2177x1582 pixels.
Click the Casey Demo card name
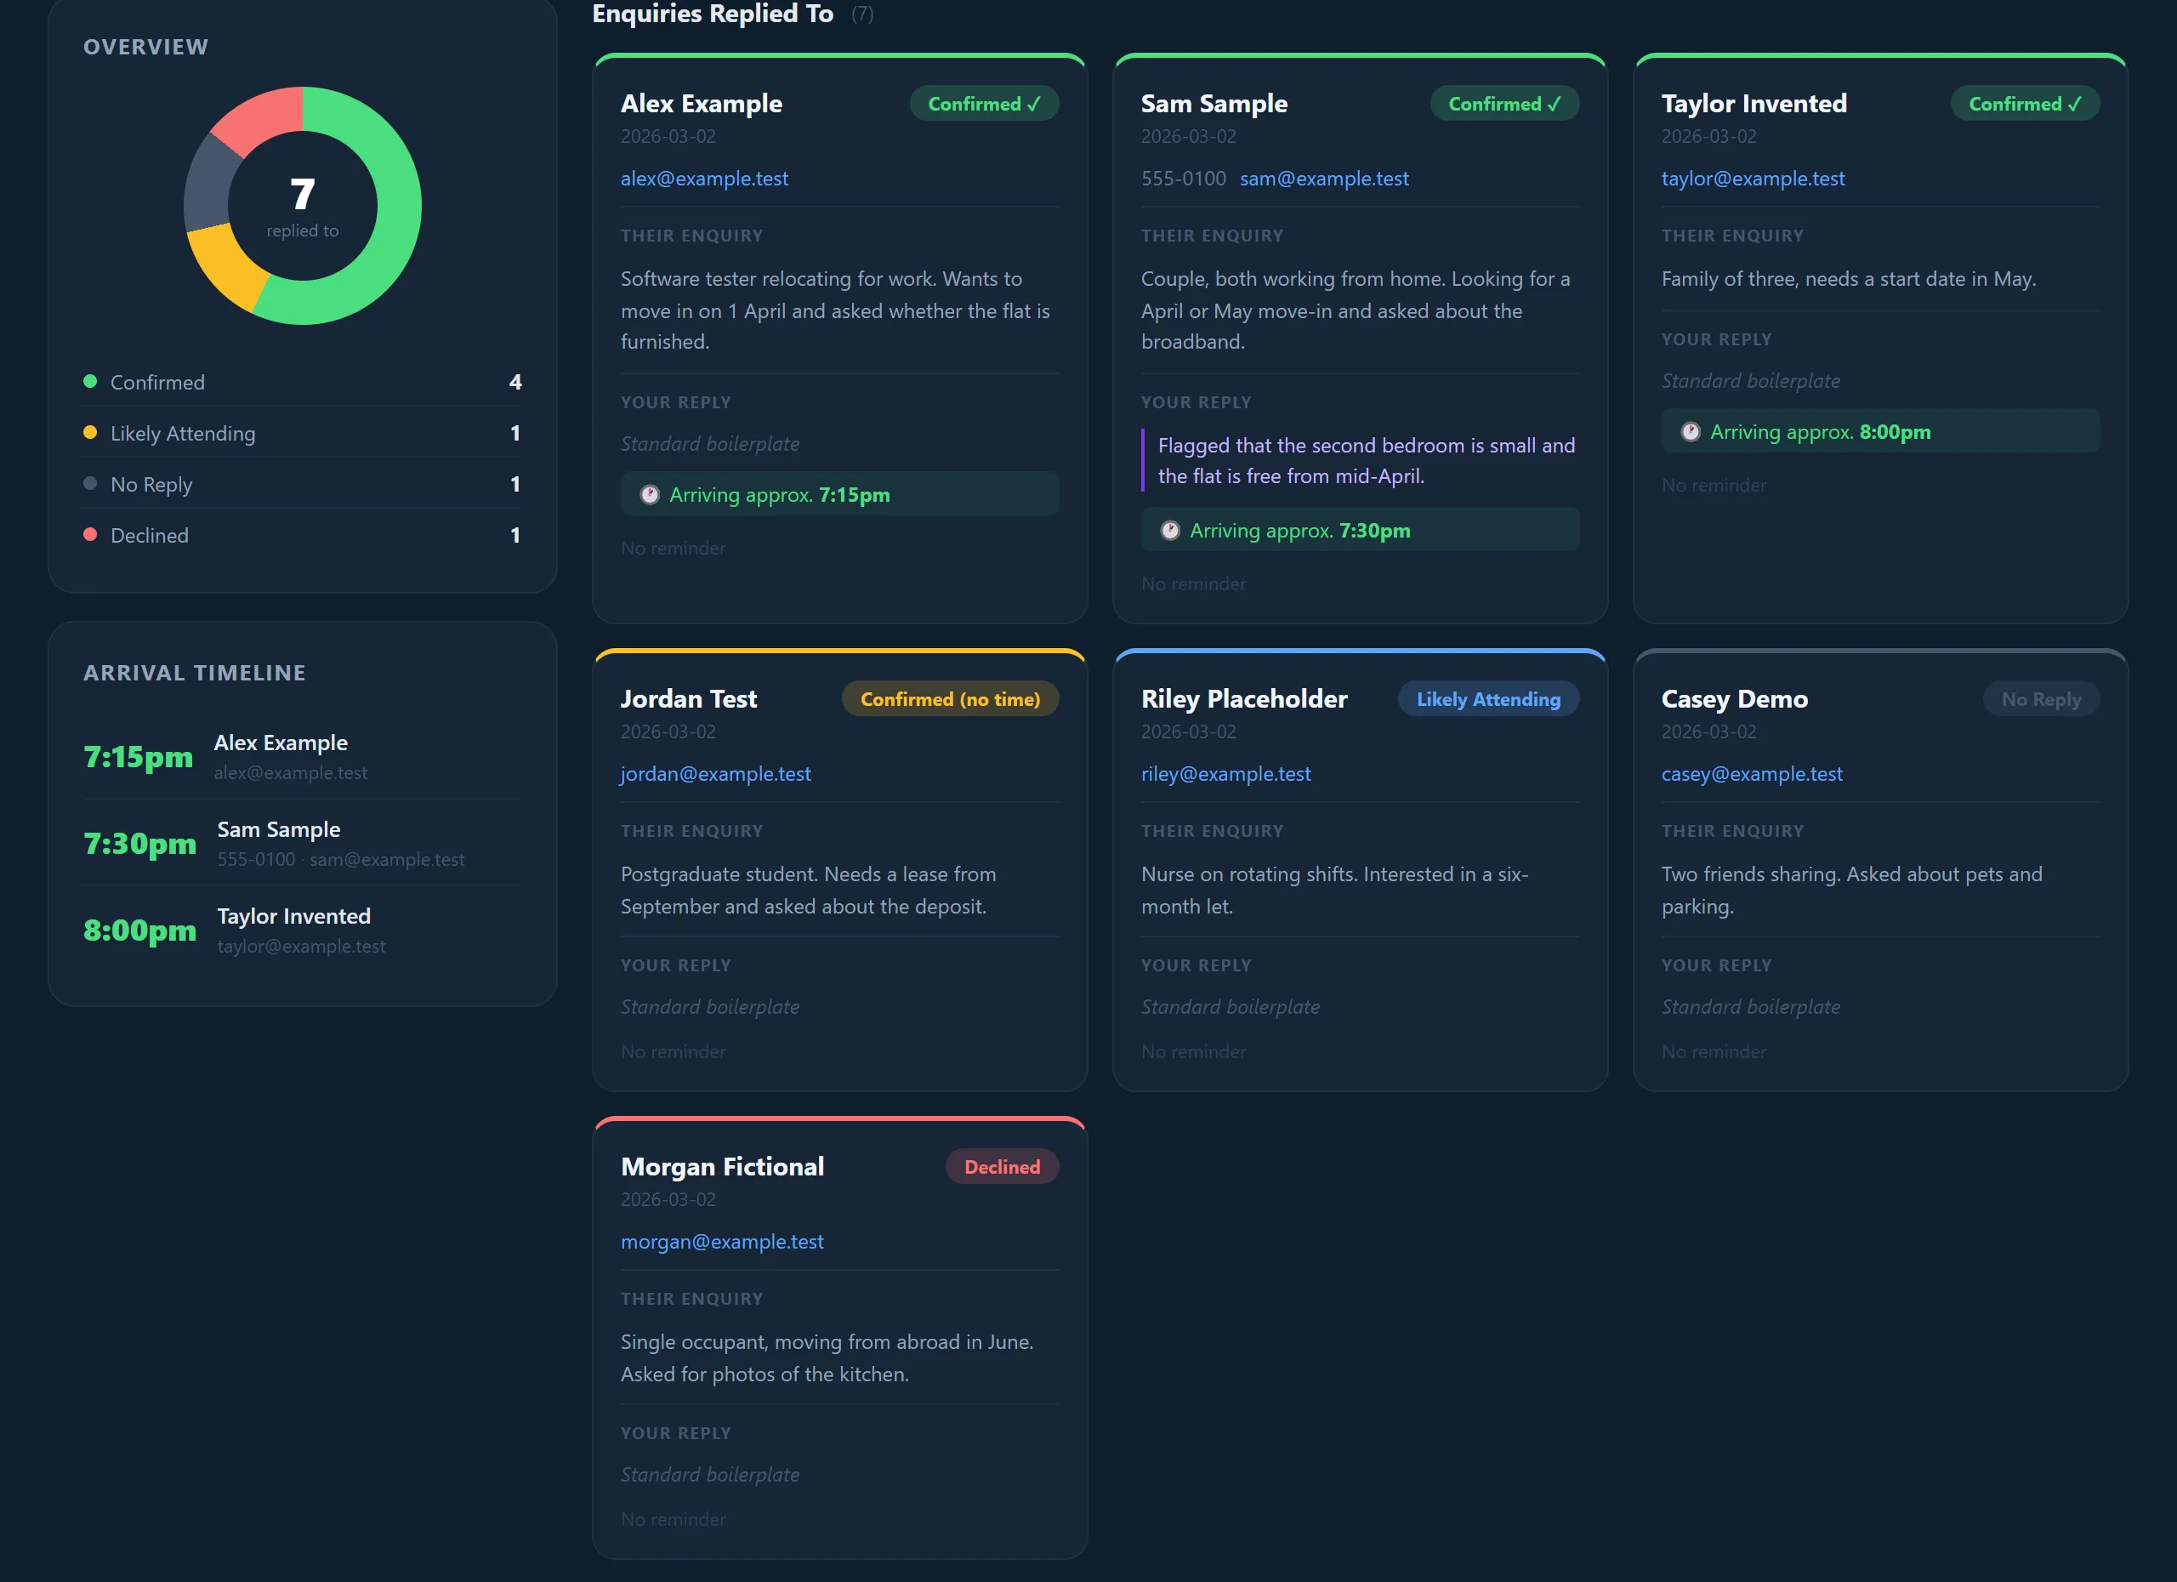click(x=1735, y=699)
